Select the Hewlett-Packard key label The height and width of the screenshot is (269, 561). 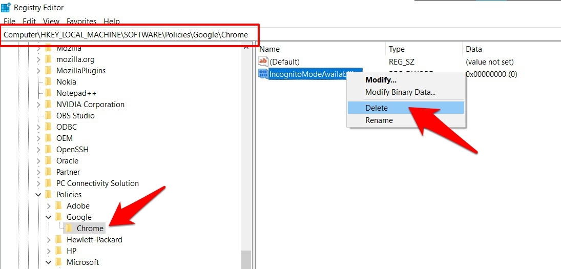pos(94,240)
